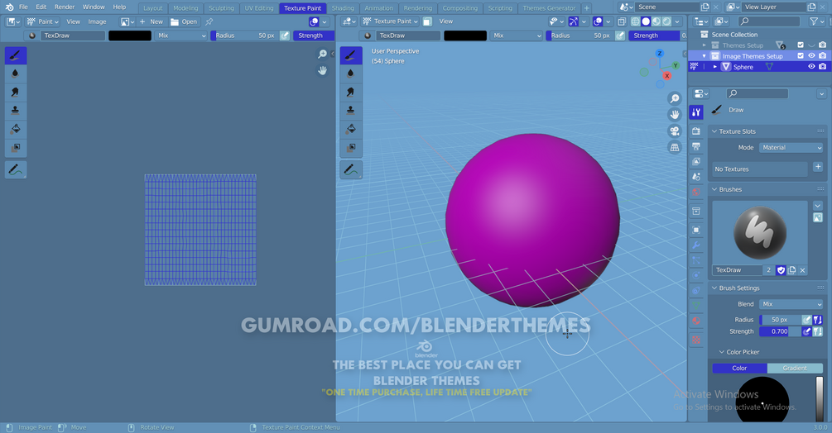Open Active Tool properties tab
Image resolution: width=832 pixels, height=433 pixels.
tap(696, 112)
